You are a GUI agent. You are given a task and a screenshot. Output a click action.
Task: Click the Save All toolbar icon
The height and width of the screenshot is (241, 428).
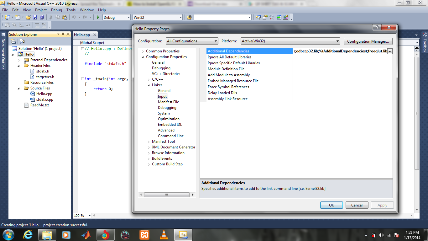(x=43, y=17)
